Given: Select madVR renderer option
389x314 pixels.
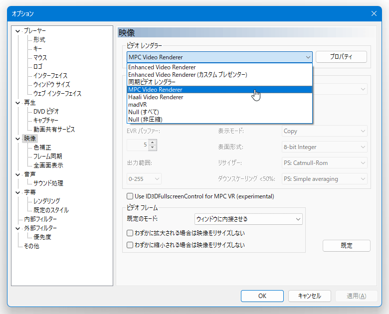Looking at the screenshot, I should (x=219, y=105).
